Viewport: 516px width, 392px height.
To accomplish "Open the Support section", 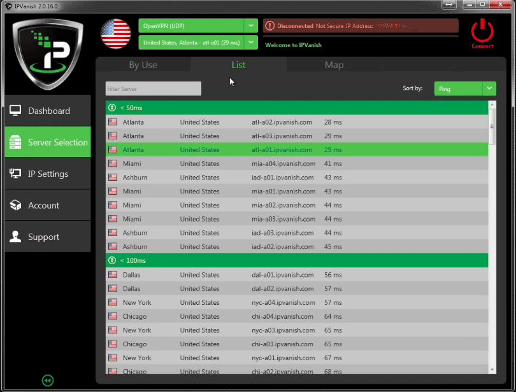I will (x=48, y=237).
